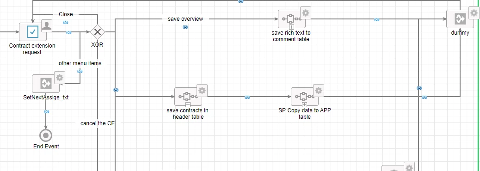Click the user badge on Contract extension request
The image size is (480, 171).
point(46,25)
